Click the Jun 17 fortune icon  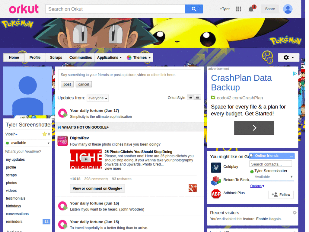tap(63, 114)
